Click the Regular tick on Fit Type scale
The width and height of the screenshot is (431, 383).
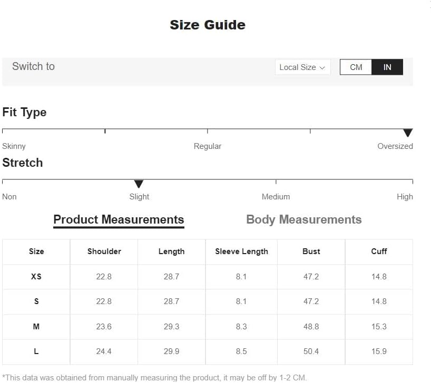(208, 131)
